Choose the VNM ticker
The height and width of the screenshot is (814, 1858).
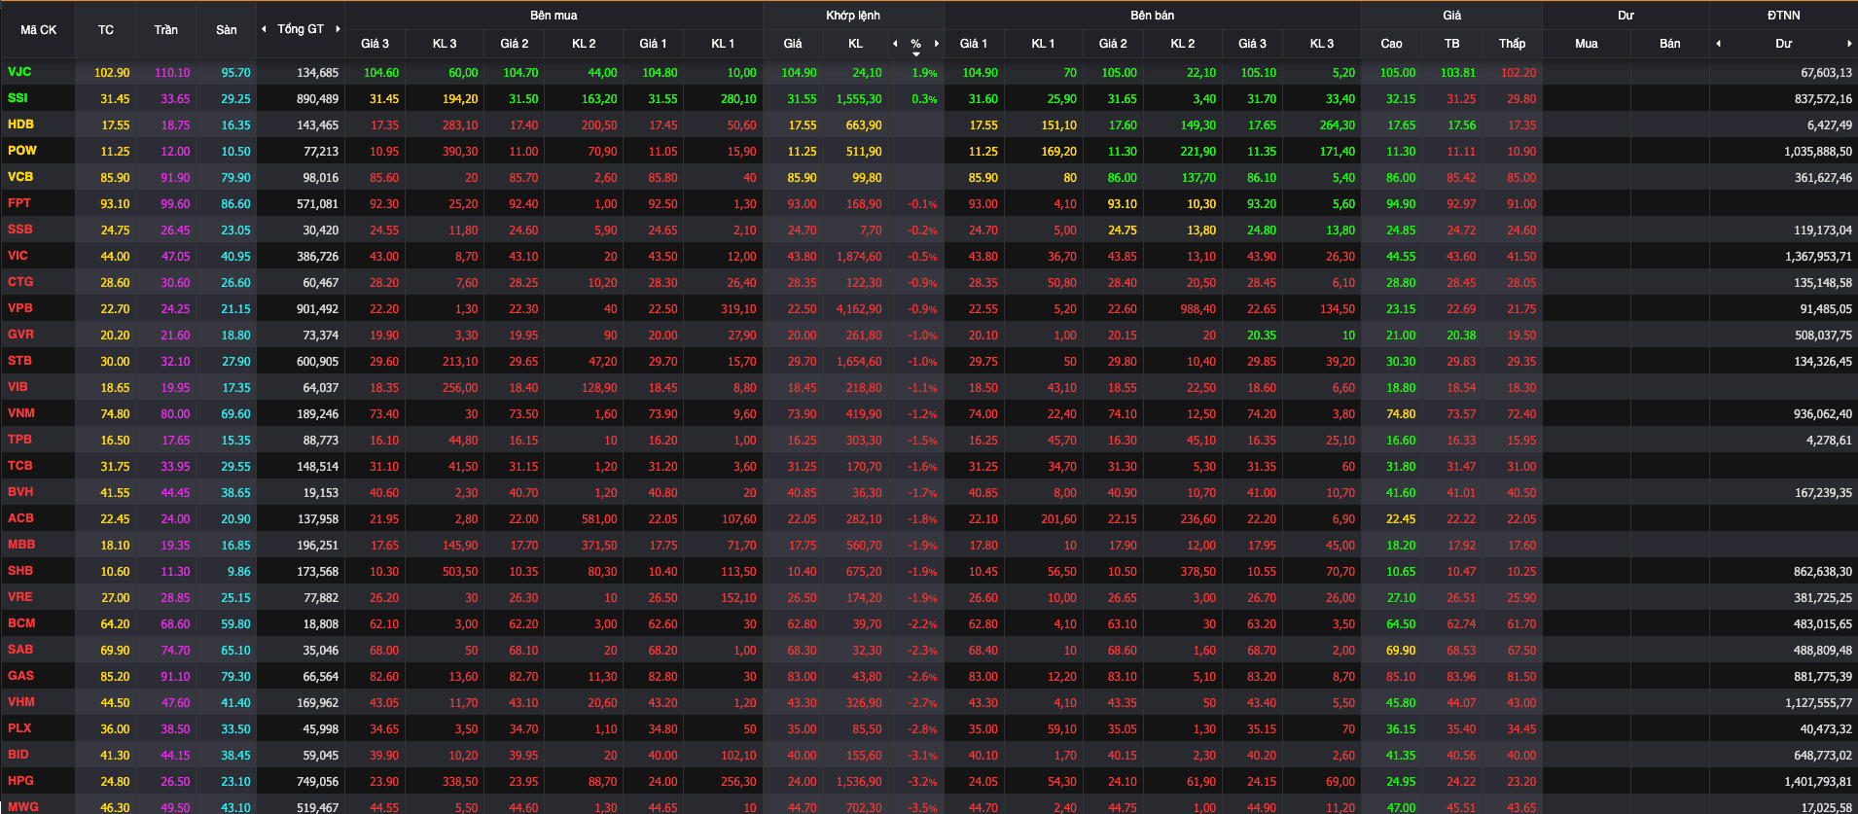pos(21,413)
